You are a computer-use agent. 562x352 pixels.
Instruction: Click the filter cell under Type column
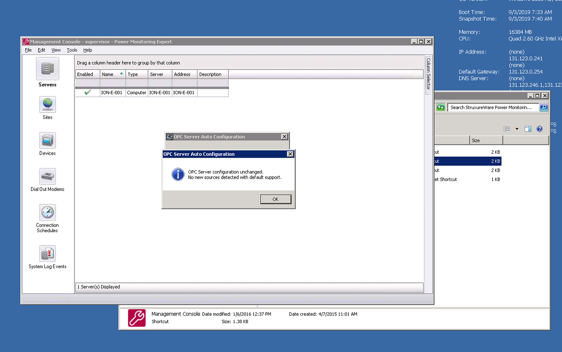coord(137,83)
